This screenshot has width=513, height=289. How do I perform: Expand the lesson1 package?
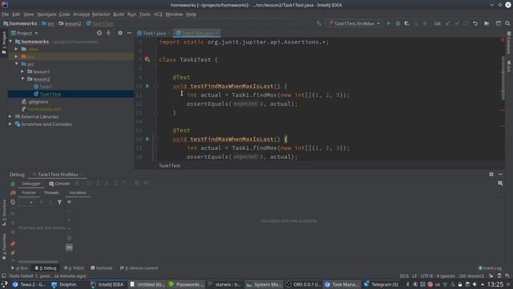[x=22, y=71]
